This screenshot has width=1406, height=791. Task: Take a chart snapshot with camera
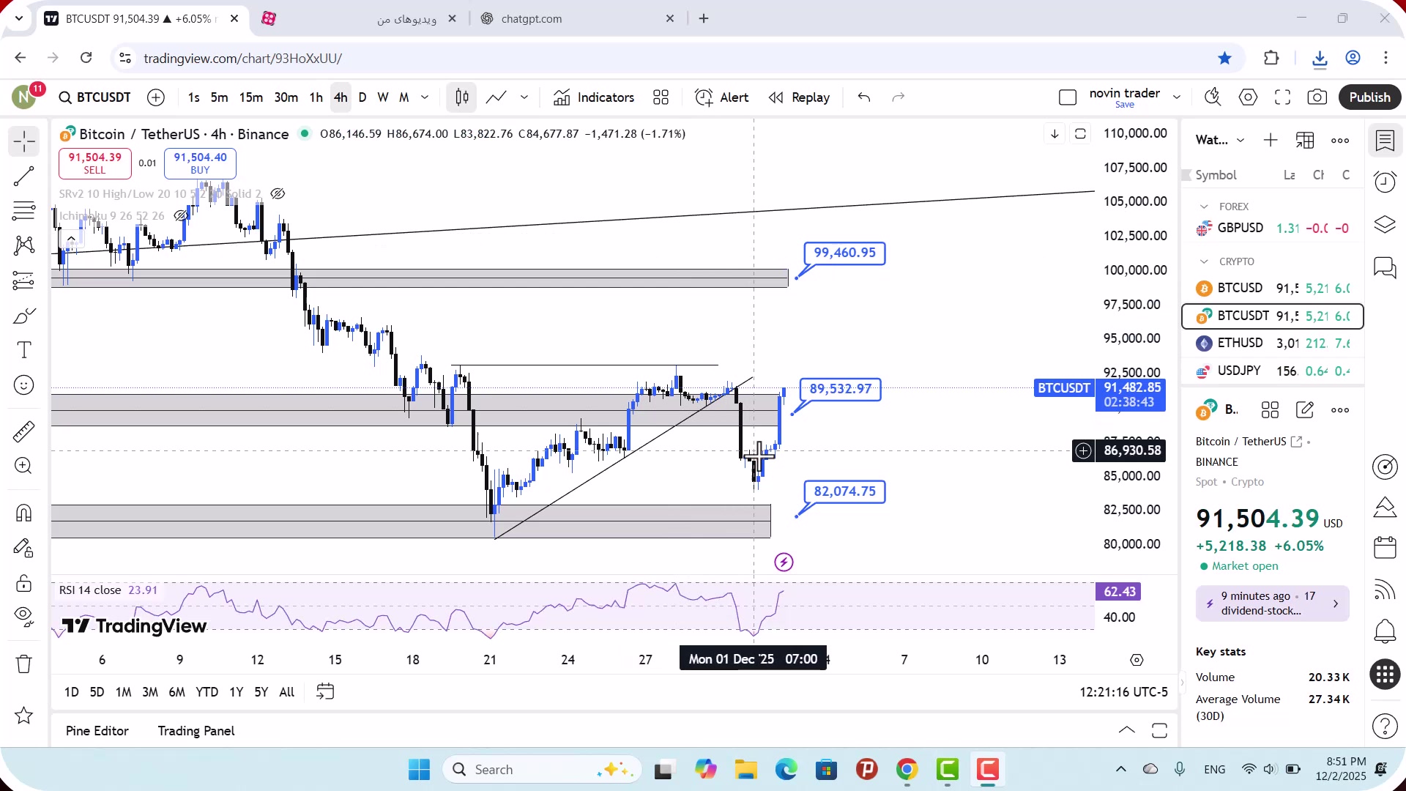1317,97
